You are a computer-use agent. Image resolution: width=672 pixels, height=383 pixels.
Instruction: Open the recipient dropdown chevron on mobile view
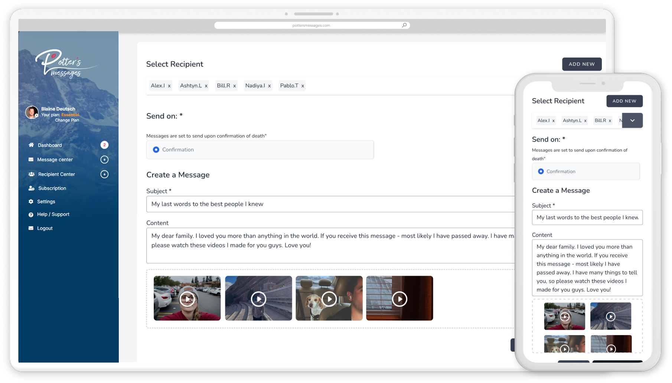point(632,120)
